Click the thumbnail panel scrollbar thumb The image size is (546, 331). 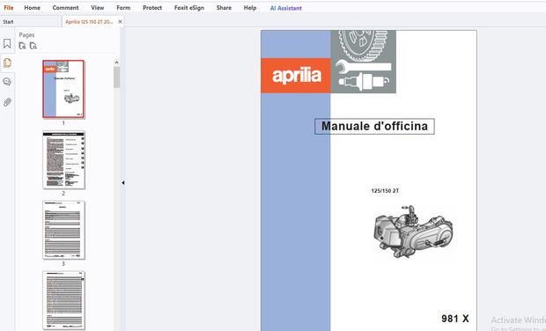pyautogui.click(x=116, y=77)
